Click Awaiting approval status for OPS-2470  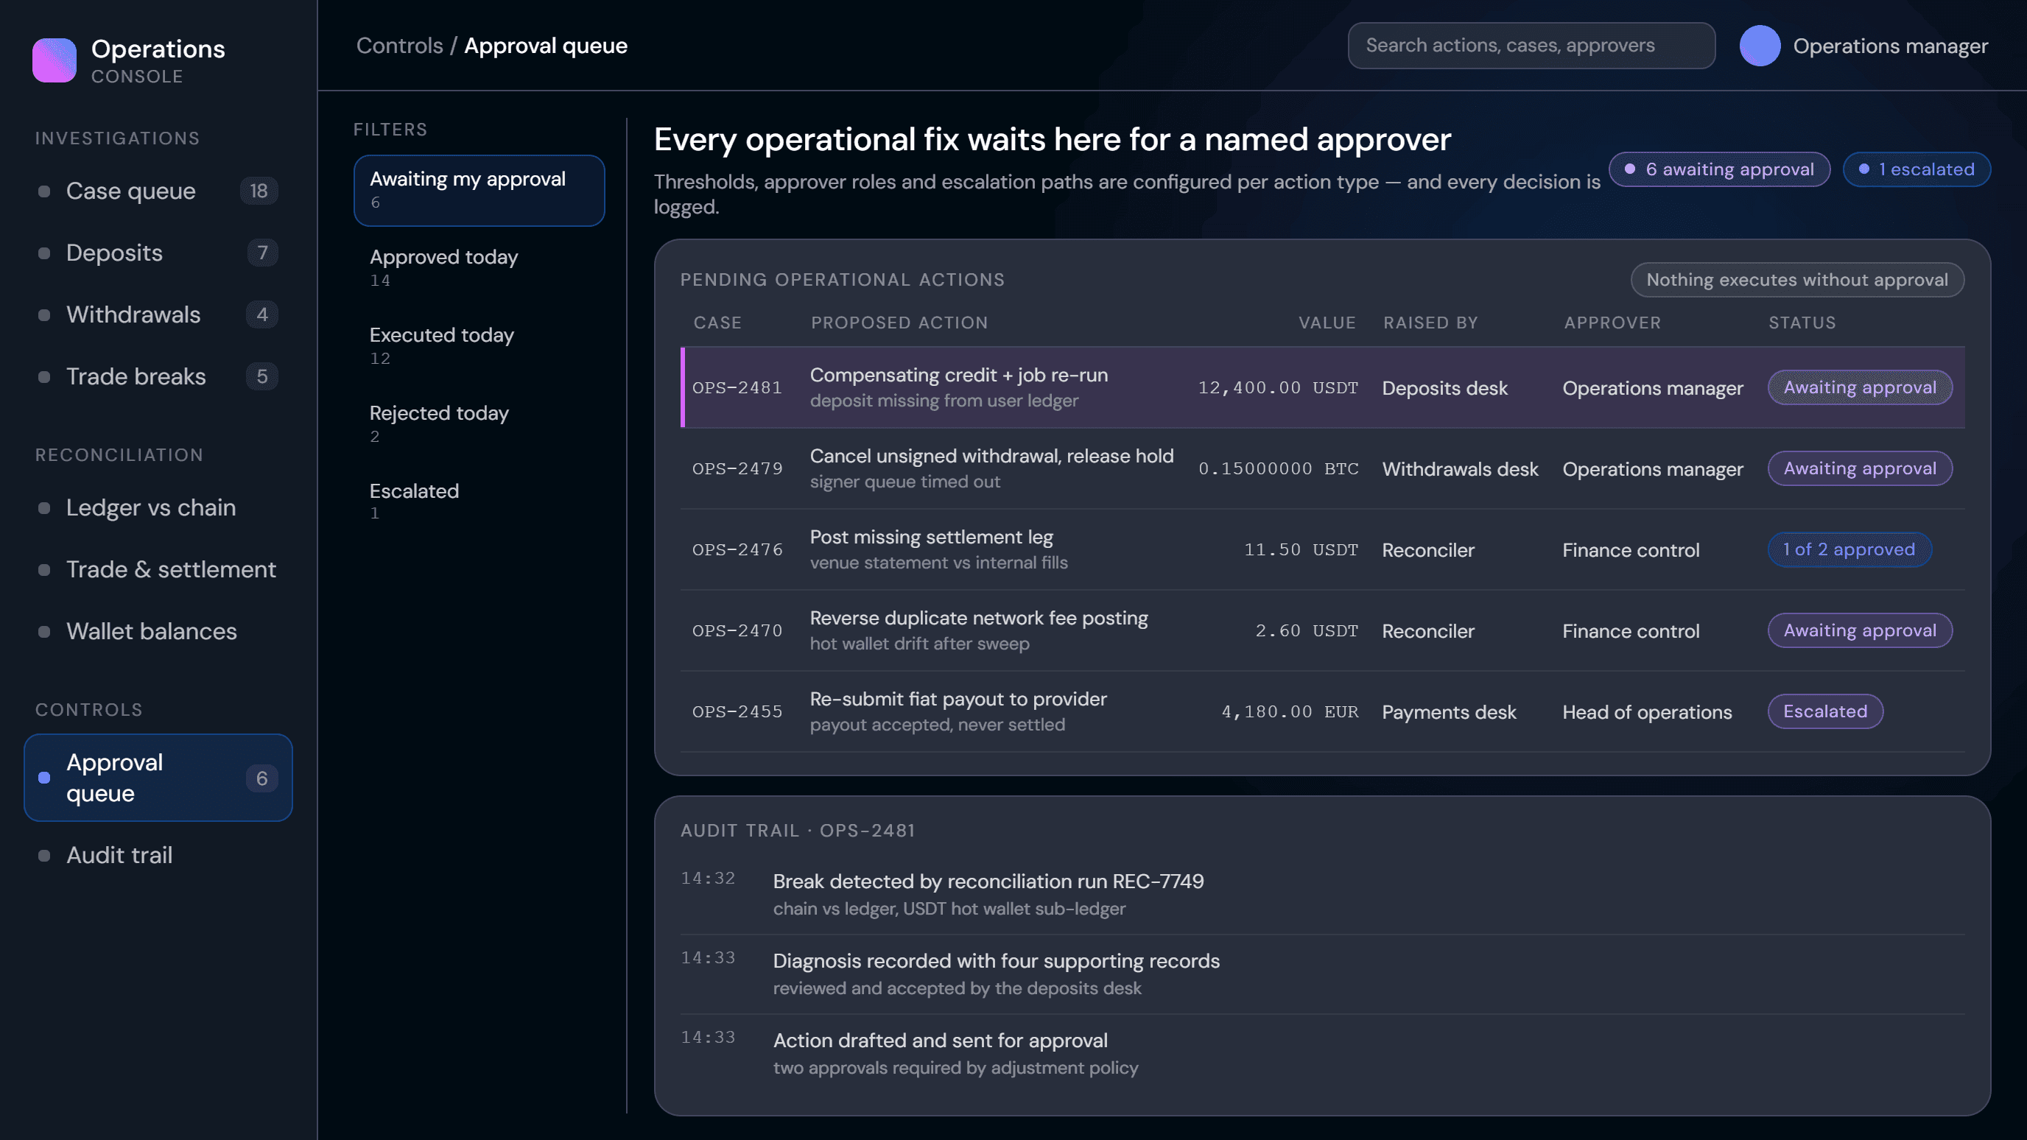pos(1859,630)
